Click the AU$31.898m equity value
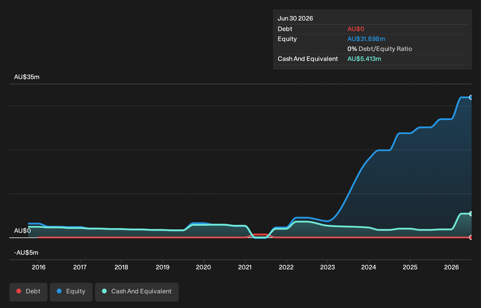Screen dimensions: 481x308 [366, 39]
